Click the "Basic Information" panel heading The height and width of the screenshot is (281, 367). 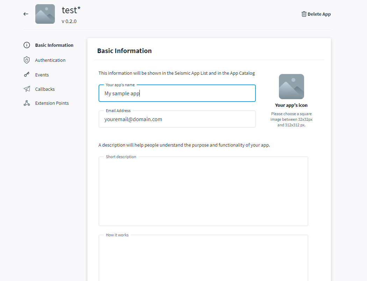click(x=124, y=51)
